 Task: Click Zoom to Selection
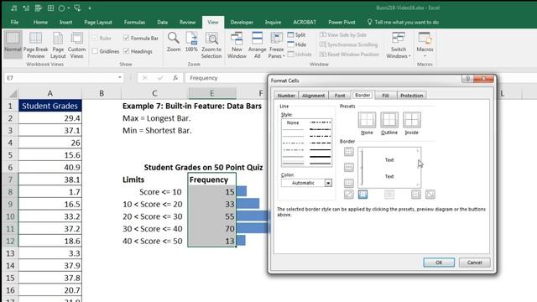[211, 45]
